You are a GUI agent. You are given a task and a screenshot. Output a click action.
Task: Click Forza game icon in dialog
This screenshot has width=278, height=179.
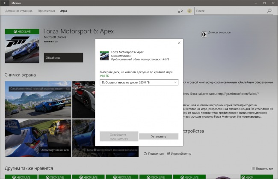point(104,56)
